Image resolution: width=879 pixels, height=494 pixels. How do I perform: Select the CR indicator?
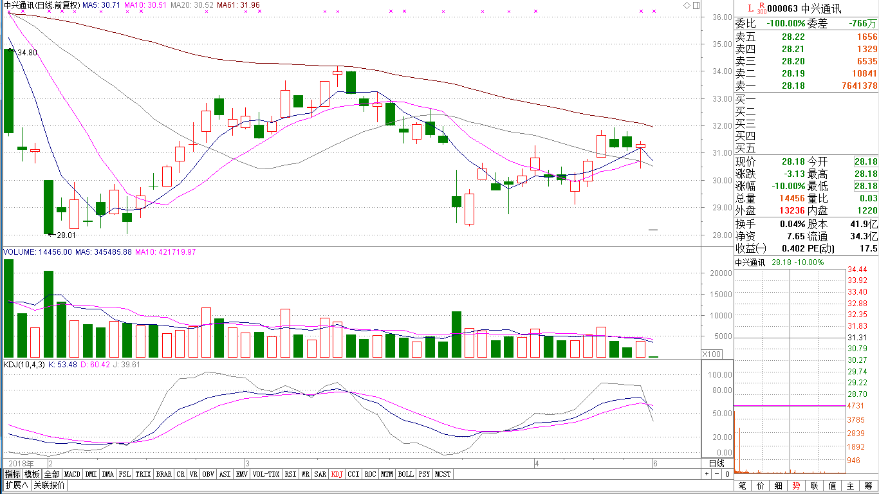pyautogui.click(x=181, y=474)
